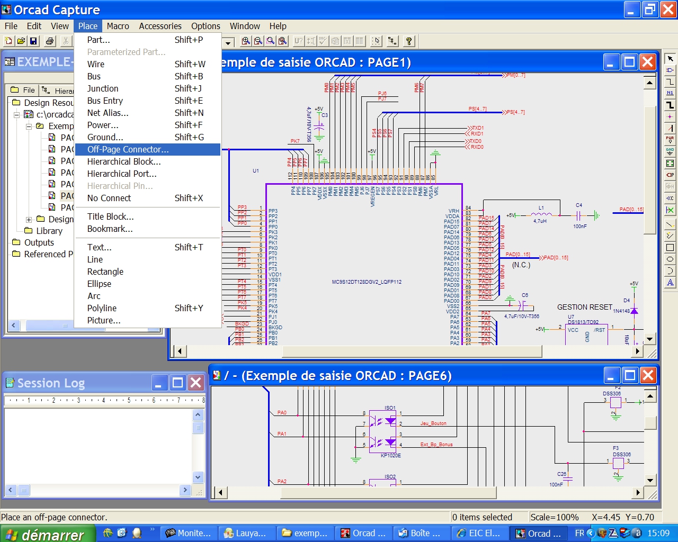Image resolution: width=678 pixels, height=542 pixels.
Task: Select the Ellipse drawing tool in palette
Action: pos(670,259)
